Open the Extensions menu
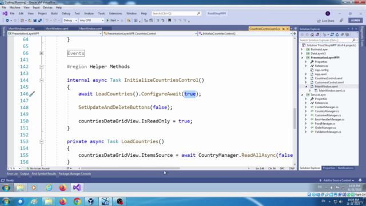This screenshot has width=366, height=206. [x=116, y=14]
